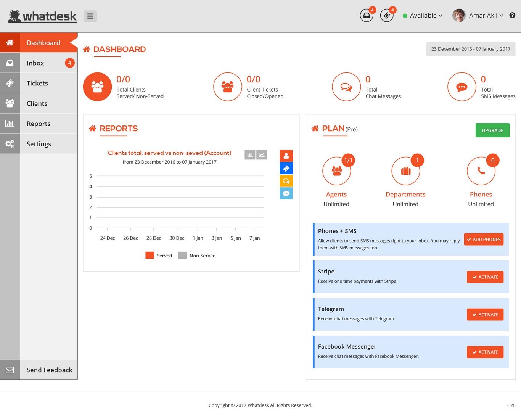Select the clients report filter icon

point(286,155)
